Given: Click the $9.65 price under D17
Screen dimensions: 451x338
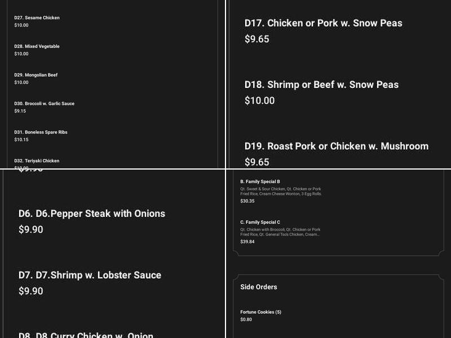Looking at the screenshot, I should tap(257, 39).
